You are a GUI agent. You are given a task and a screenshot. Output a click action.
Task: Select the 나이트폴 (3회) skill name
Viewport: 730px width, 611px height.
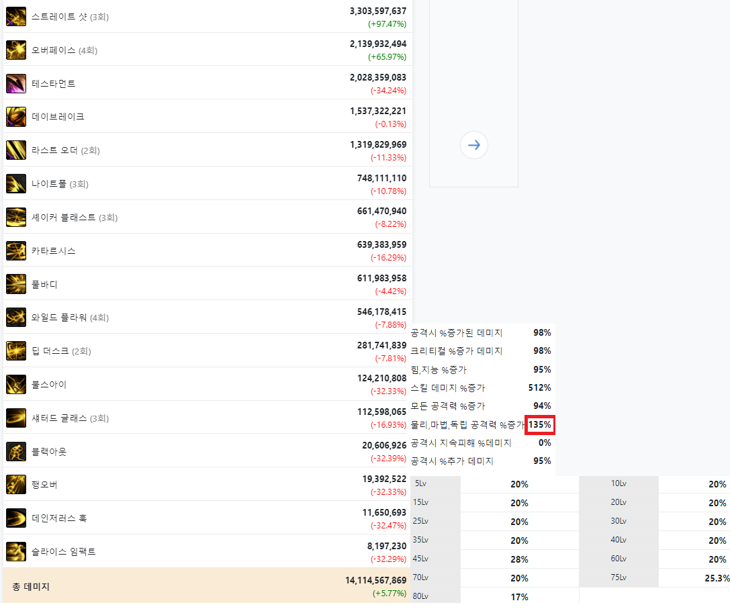coord(60,184)
